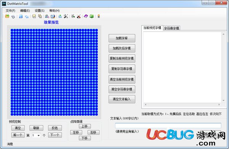Open the 文件(F) menu
This screenshot has height=149, width=229.
point(10,11)
